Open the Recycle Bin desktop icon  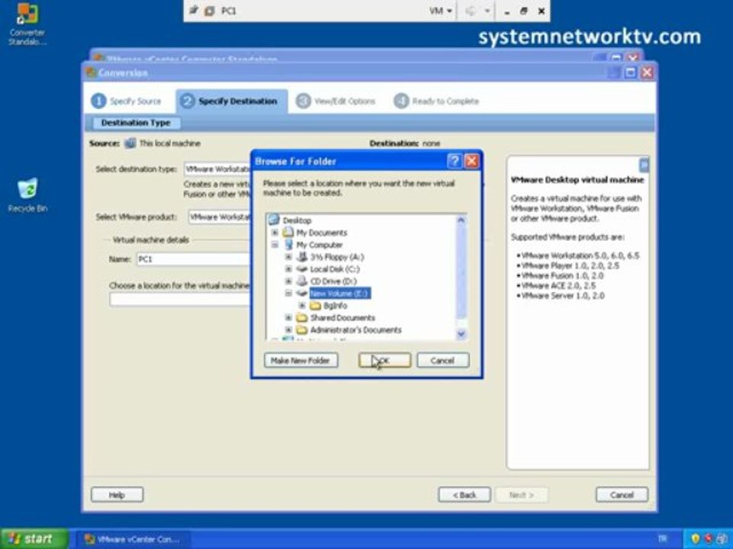(27, 194)
